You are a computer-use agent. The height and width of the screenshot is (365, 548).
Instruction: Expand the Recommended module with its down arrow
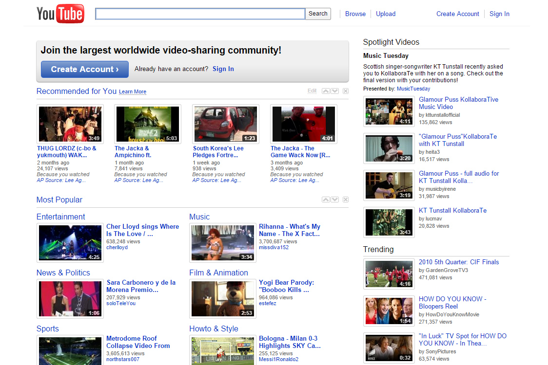click(335, 91)
